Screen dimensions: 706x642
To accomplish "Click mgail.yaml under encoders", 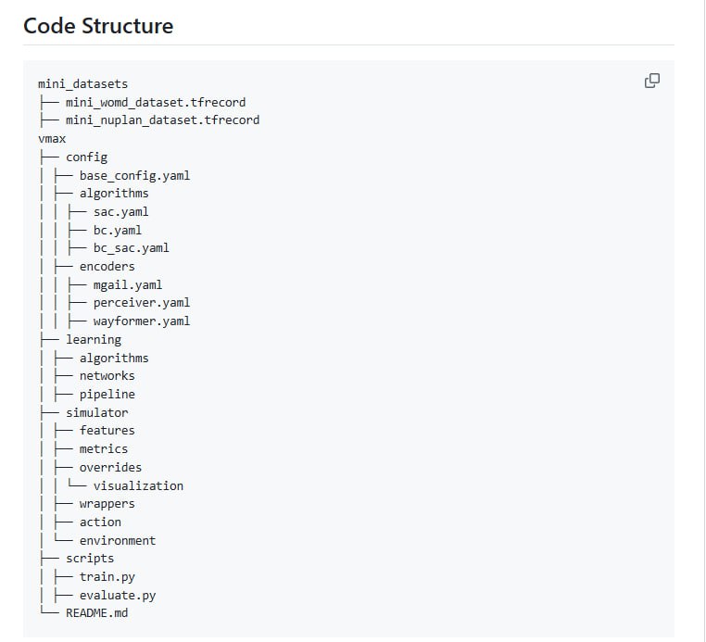I will pyautogui.click(x=127, y=284).
